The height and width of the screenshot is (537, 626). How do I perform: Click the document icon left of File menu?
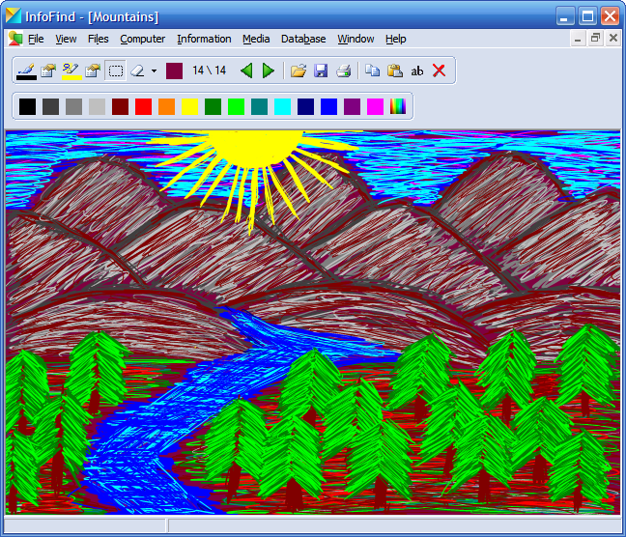[x=15, y=39]
